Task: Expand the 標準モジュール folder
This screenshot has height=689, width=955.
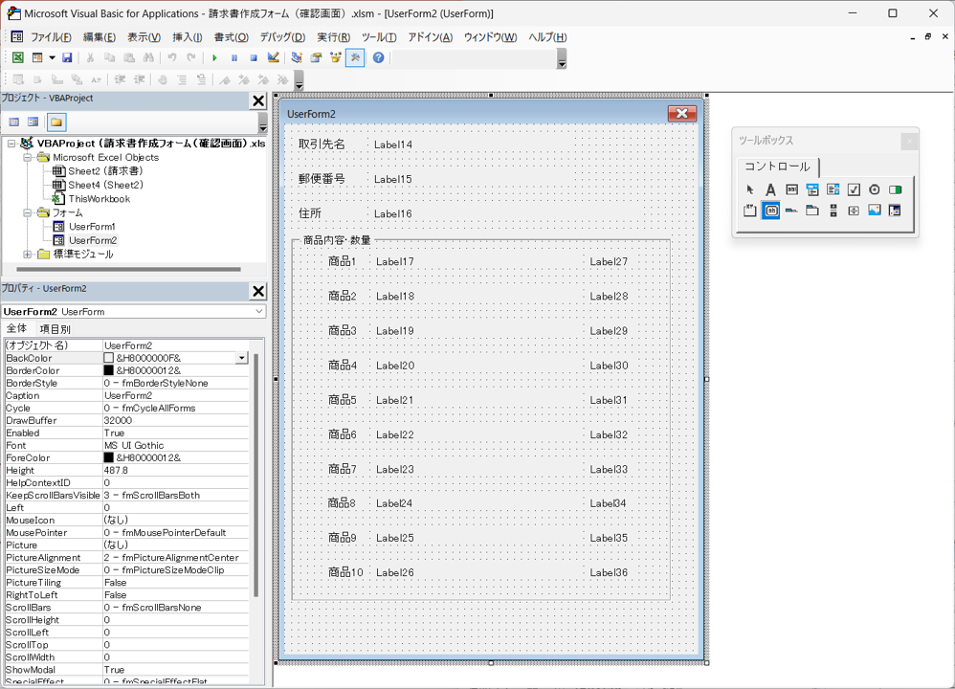Action: point(28,255)
